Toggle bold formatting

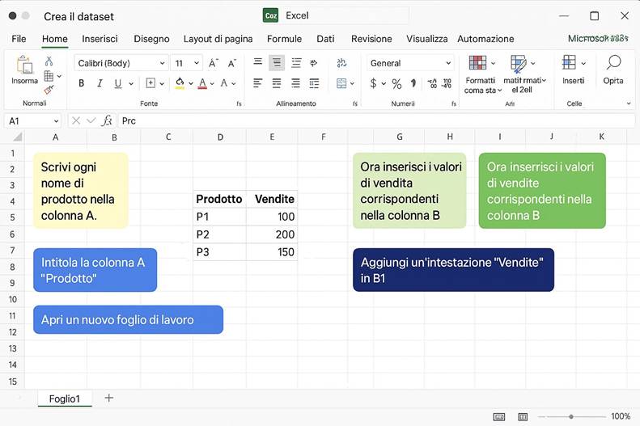point(81,83)
